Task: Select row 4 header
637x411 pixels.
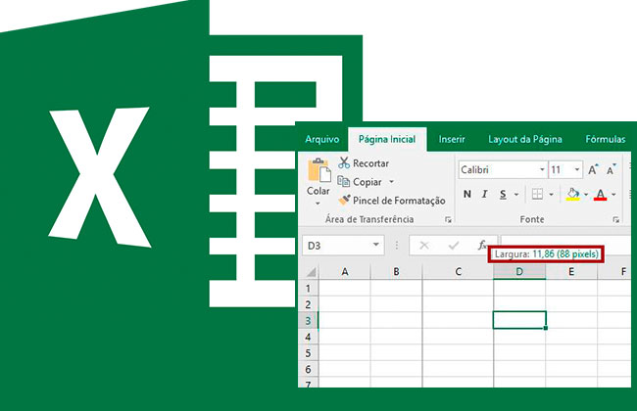Action: click(x=309, y=337)
